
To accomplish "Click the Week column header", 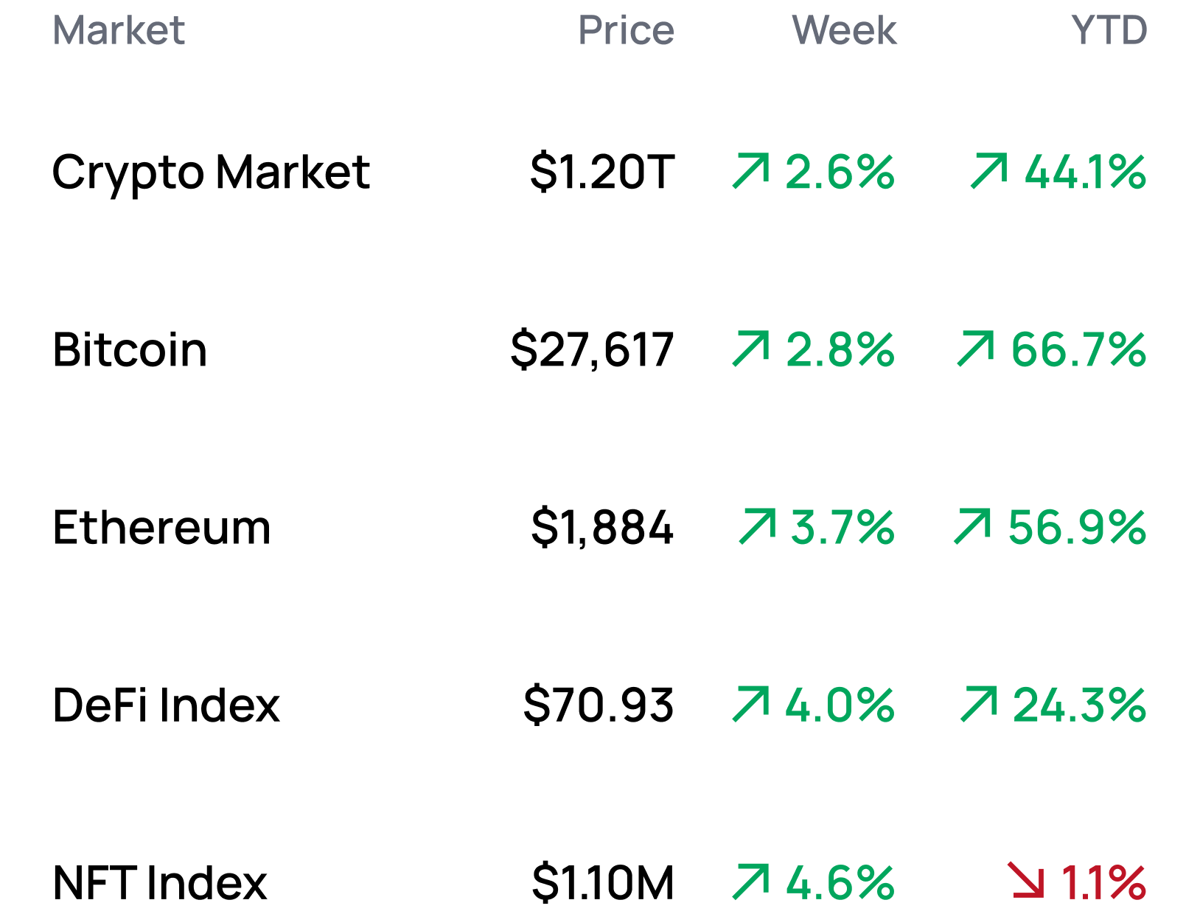I will pyautogui.click(x=844, y=31).
